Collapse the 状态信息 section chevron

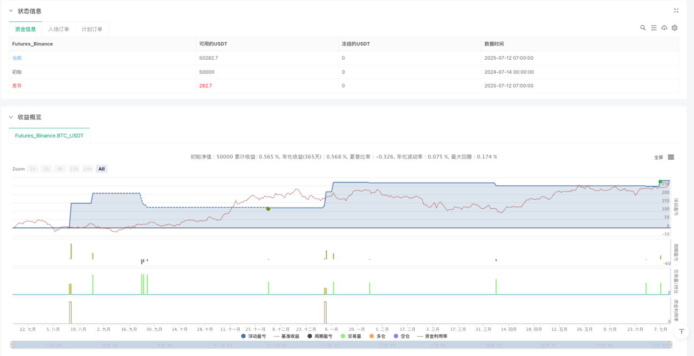[11, 11]
